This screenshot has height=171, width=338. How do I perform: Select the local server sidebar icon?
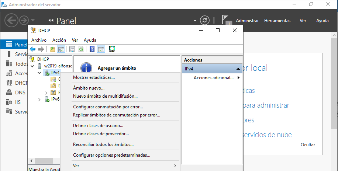pos(9,54)
